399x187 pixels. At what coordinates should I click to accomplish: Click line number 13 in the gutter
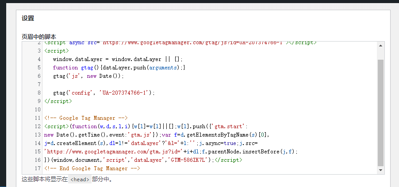38,135
